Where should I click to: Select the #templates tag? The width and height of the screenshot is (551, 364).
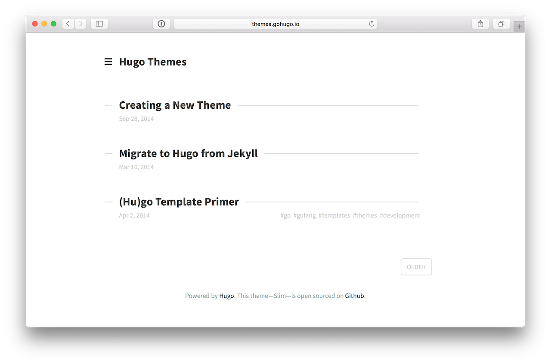click(334, 215)
